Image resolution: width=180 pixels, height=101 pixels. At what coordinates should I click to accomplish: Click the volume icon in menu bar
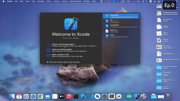143,1
